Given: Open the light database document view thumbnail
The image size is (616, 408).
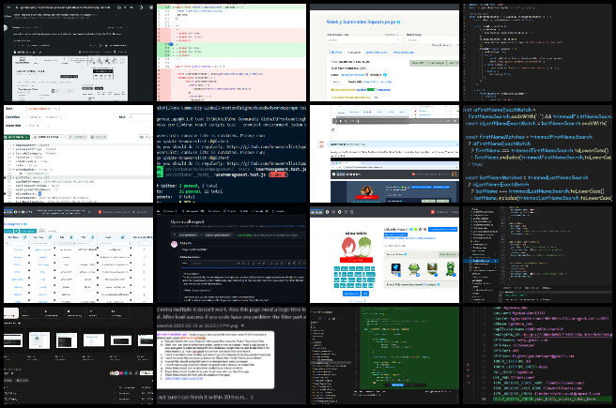Looking at the screenshot, I should coord(78,154).
